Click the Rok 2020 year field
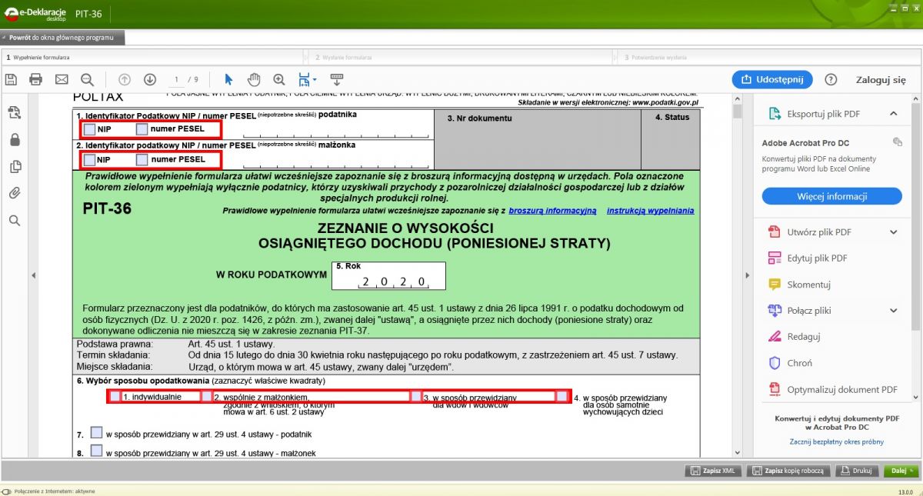The image size is (923, 496). [x=388, y=275]
